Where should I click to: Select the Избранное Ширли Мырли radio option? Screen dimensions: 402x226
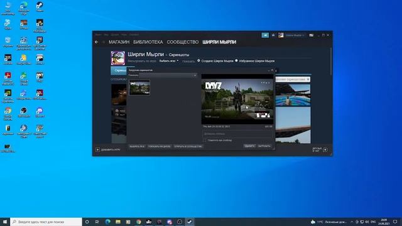(236, 61)
